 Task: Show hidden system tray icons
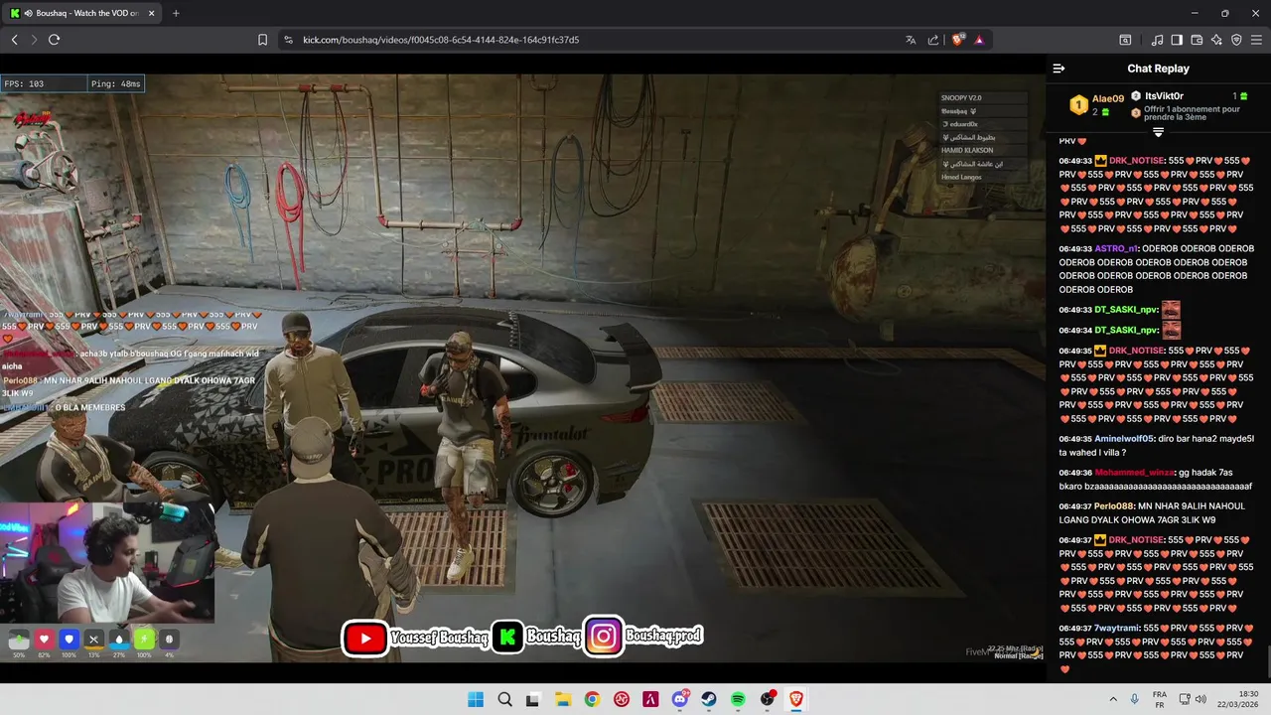point(1112,699)
